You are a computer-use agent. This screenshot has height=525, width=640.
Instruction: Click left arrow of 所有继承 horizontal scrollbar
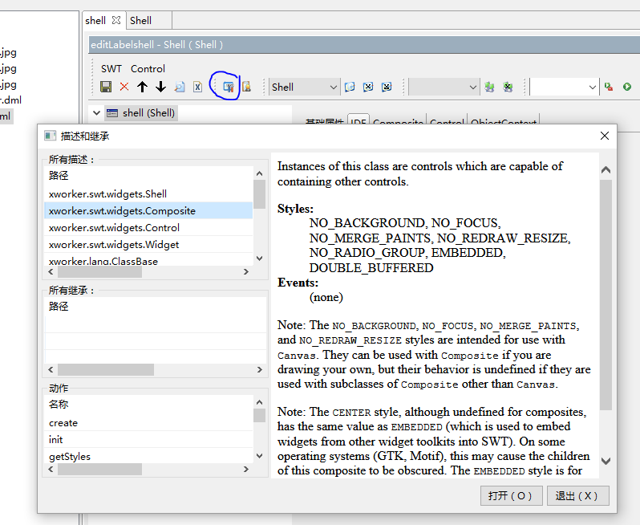(51, 370)
